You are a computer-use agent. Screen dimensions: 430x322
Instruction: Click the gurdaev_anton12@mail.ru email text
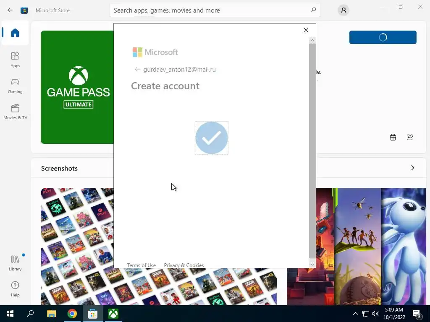179,69
